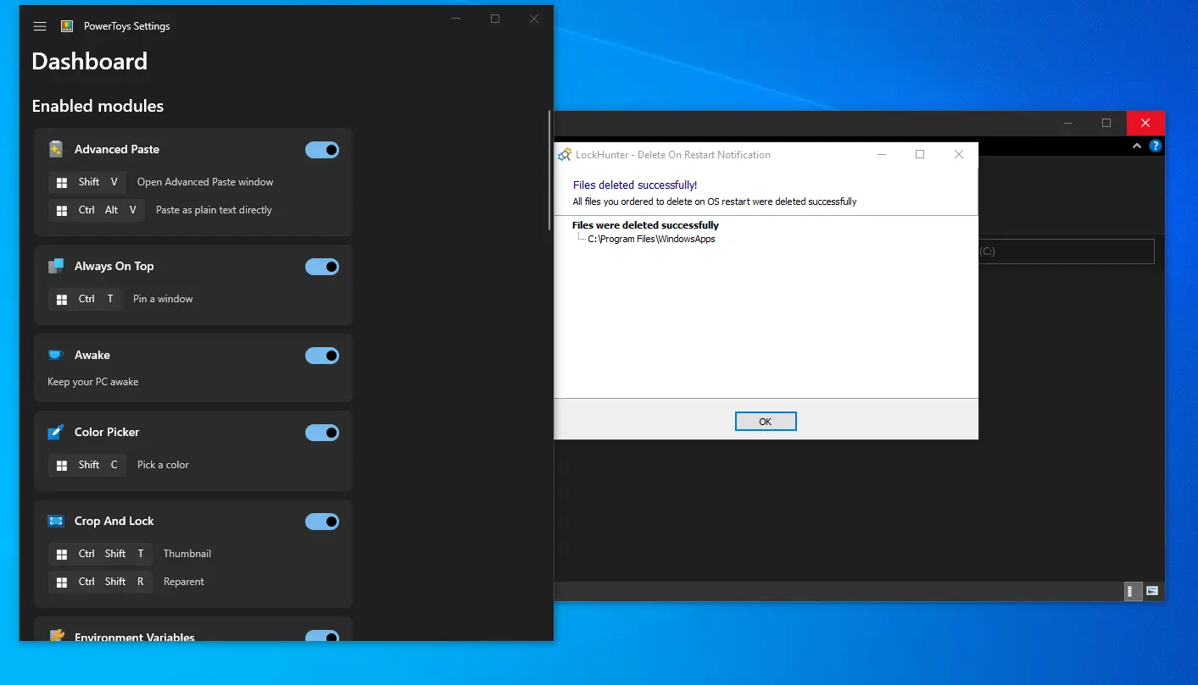
Task: Click the PowerToys Dashboard vertical scrollbar
Action: [549, 169]
